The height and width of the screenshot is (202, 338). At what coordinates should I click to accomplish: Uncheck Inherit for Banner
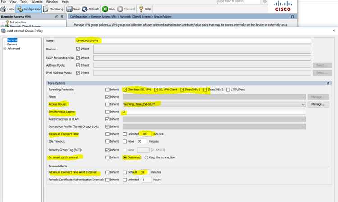tap(78, 49)
